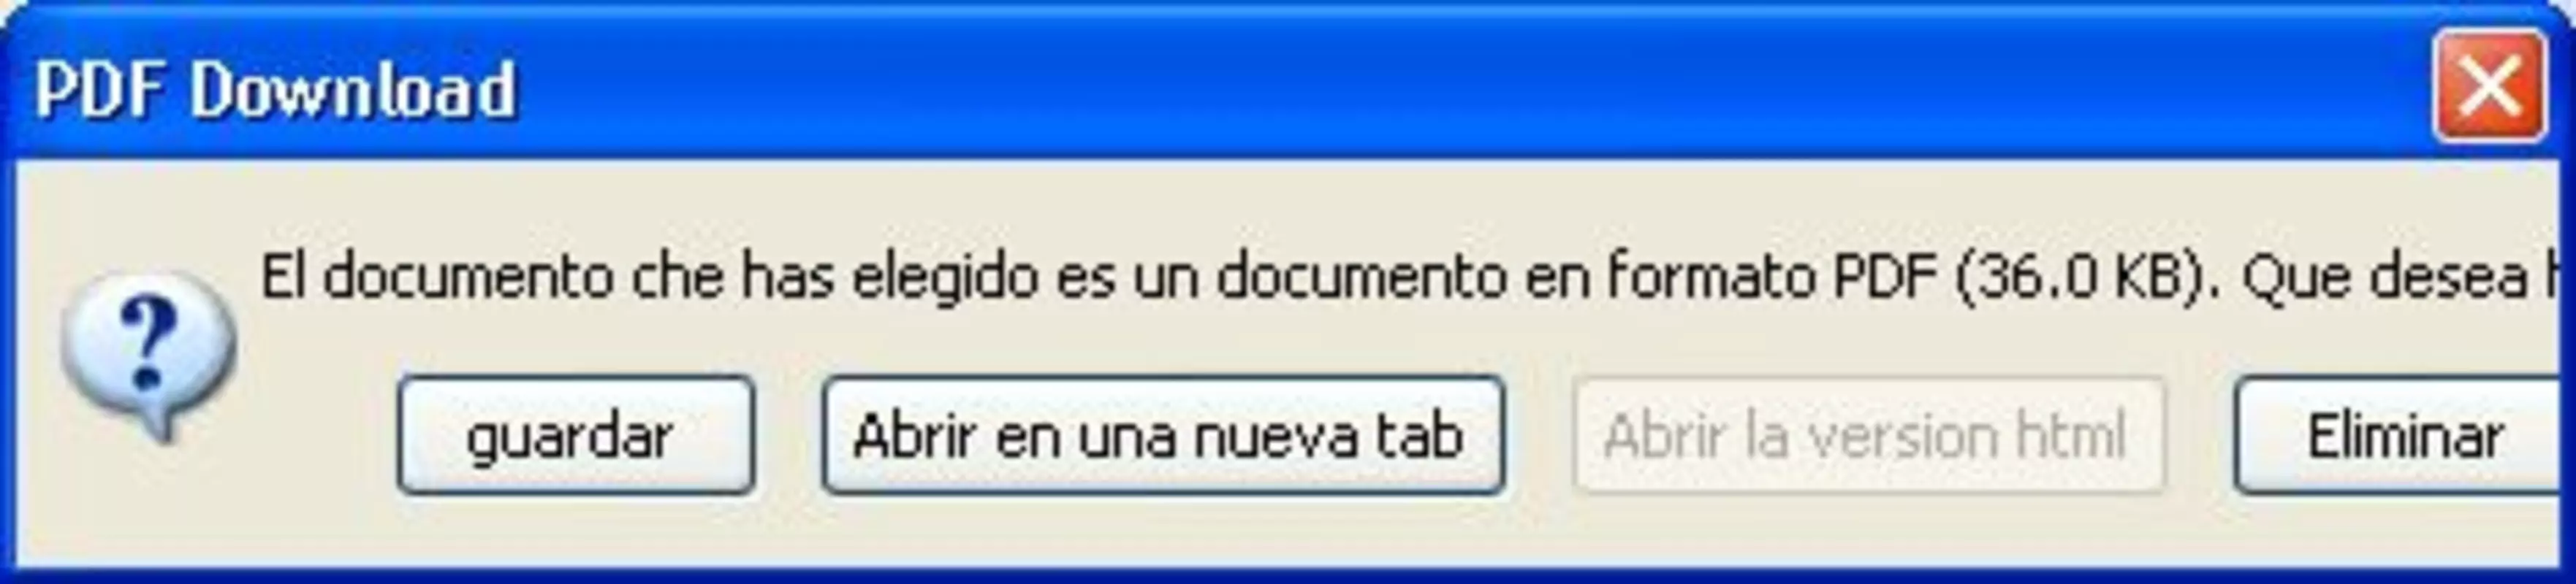Image resolution: width=2576 pixels, height=584 pixels.
Task: Select the question mark dialog icon
Action: pyautogui.click(x=148, y=354)
